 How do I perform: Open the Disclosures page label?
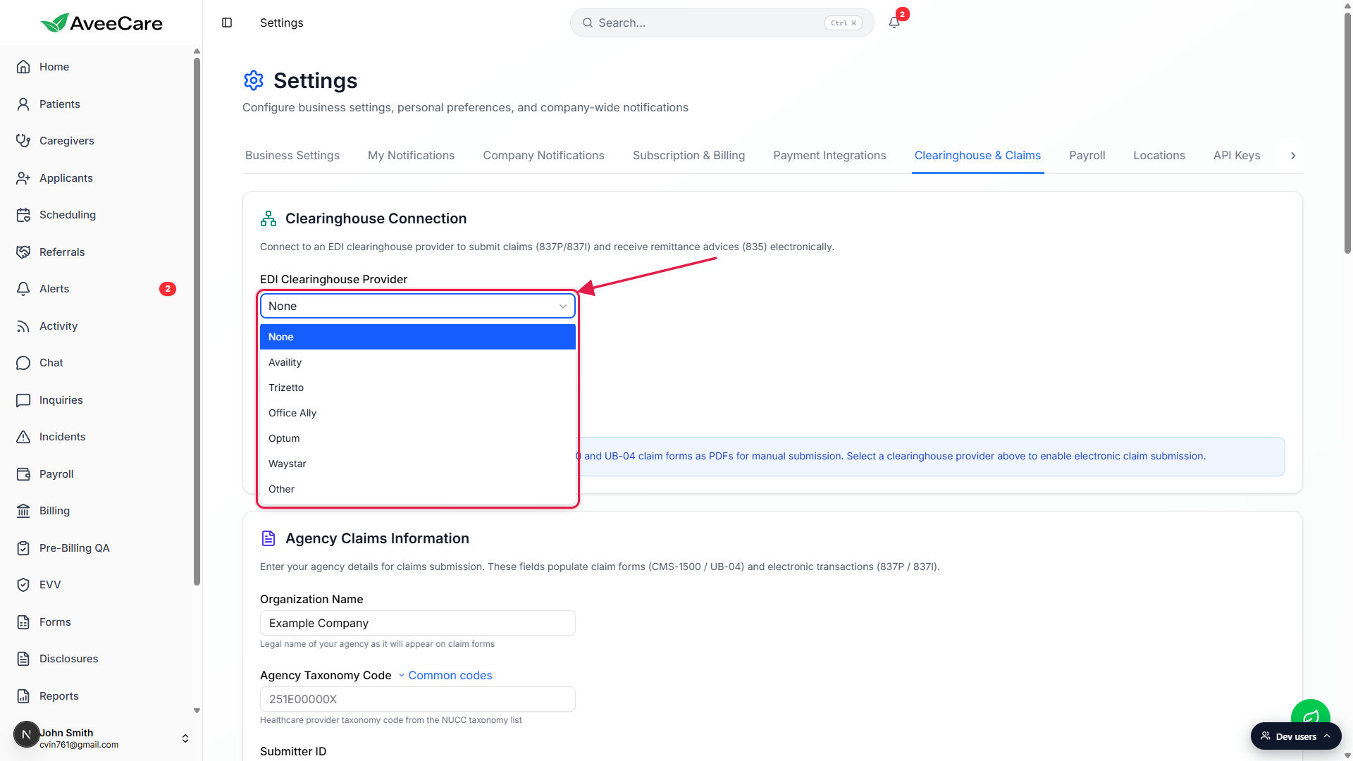point(69,659)
